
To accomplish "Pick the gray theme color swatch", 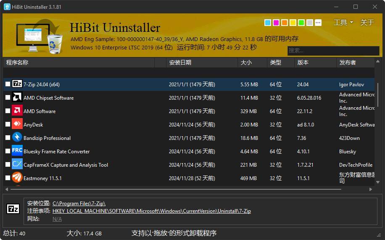I will (310, 23).
